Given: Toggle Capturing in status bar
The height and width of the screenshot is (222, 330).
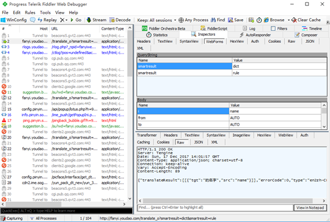Looking at the screenshot, I should (x=12, y=218).
